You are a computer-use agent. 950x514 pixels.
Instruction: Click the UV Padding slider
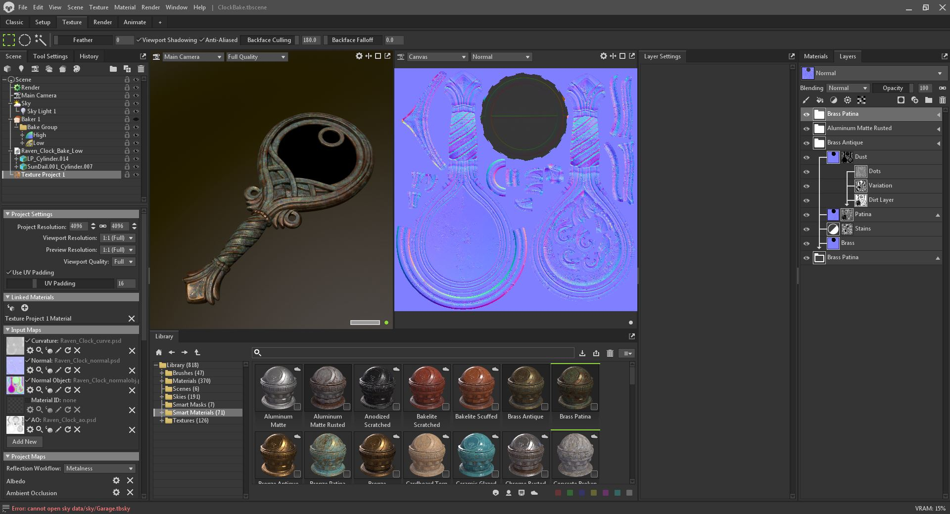[x=60, y=283]
